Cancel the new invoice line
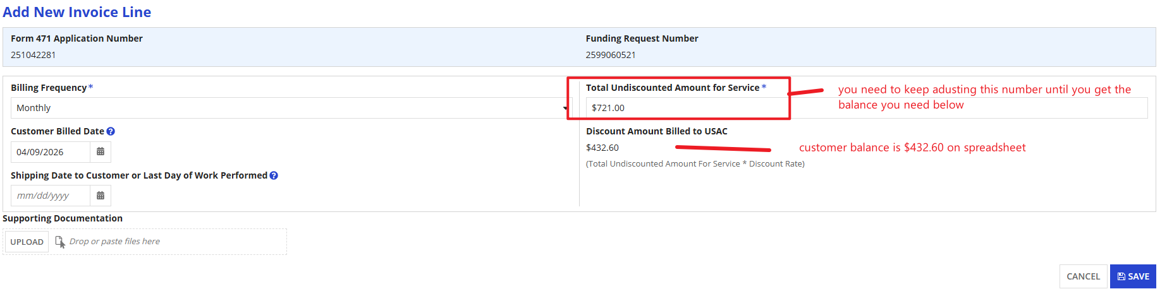1167x289 pixels. tap(1083, 276)
